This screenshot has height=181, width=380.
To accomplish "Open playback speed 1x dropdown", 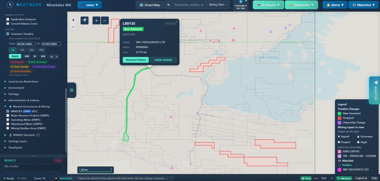I will (x=54, y=56).
